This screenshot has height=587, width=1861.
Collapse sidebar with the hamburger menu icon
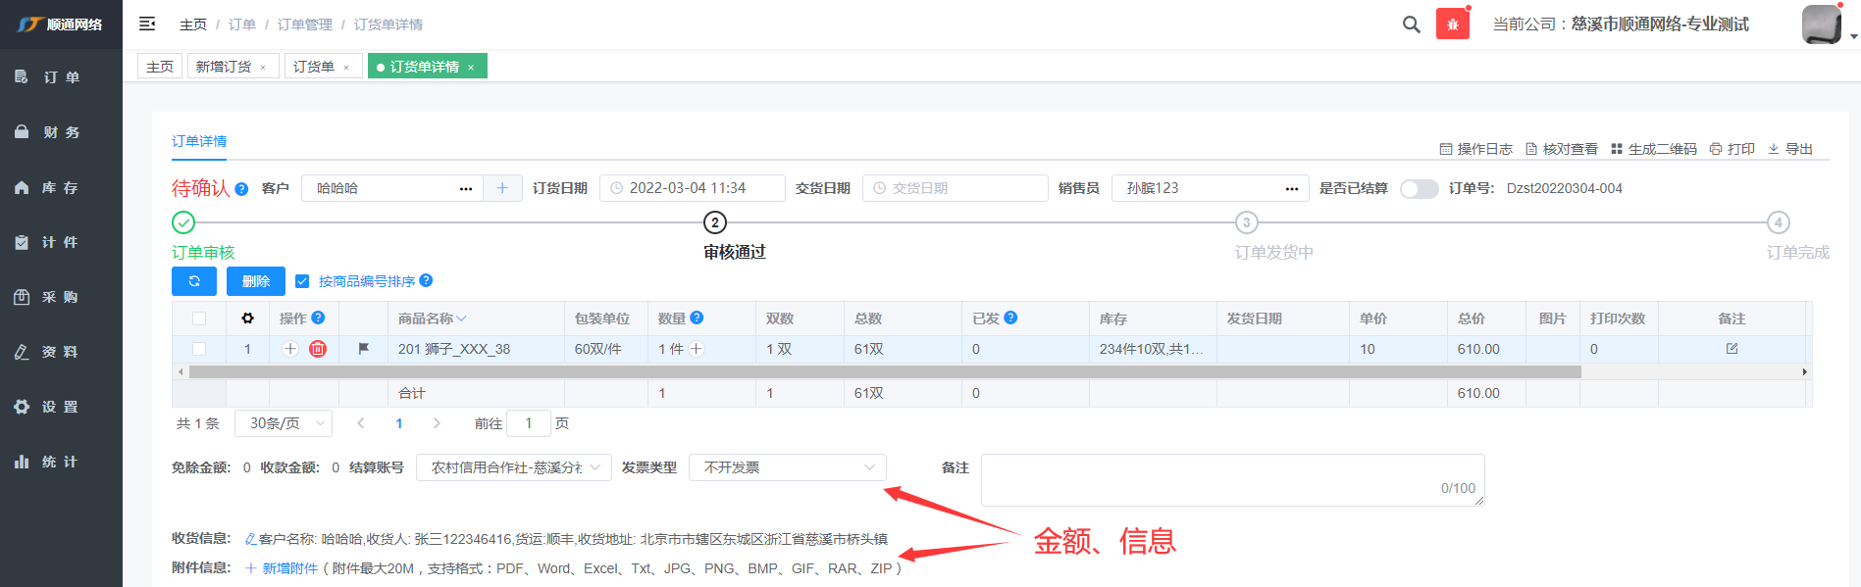[147, 24]
